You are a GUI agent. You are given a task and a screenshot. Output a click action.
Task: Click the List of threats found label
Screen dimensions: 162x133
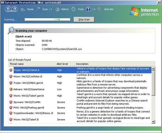pos(19,60)
